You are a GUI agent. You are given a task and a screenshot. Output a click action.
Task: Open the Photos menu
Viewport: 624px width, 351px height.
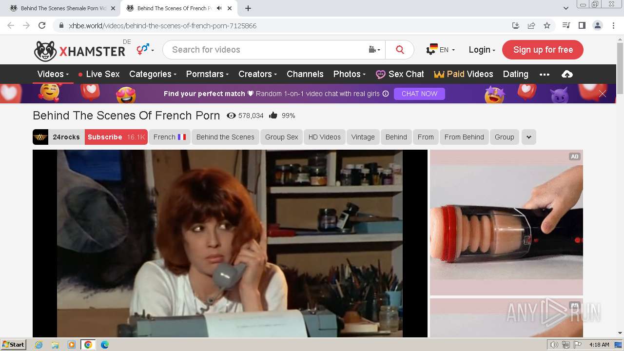coord(349,74)
